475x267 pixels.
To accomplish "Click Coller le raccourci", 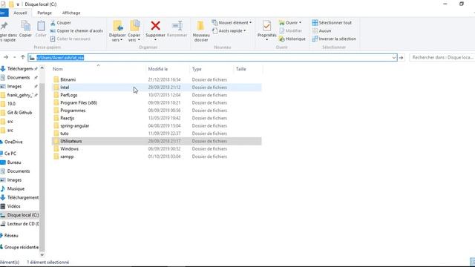I will tap(71, 39).
